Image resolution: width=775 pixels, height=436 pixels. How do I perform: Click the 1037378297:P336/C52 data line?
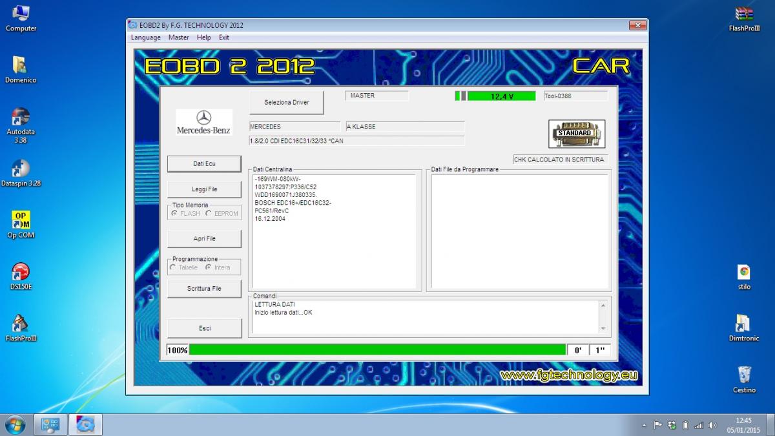pos(285,187)
